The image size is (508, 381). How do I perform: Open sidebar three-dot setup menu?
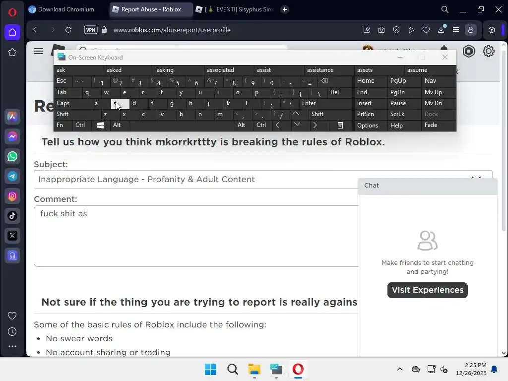coord(12,346)
